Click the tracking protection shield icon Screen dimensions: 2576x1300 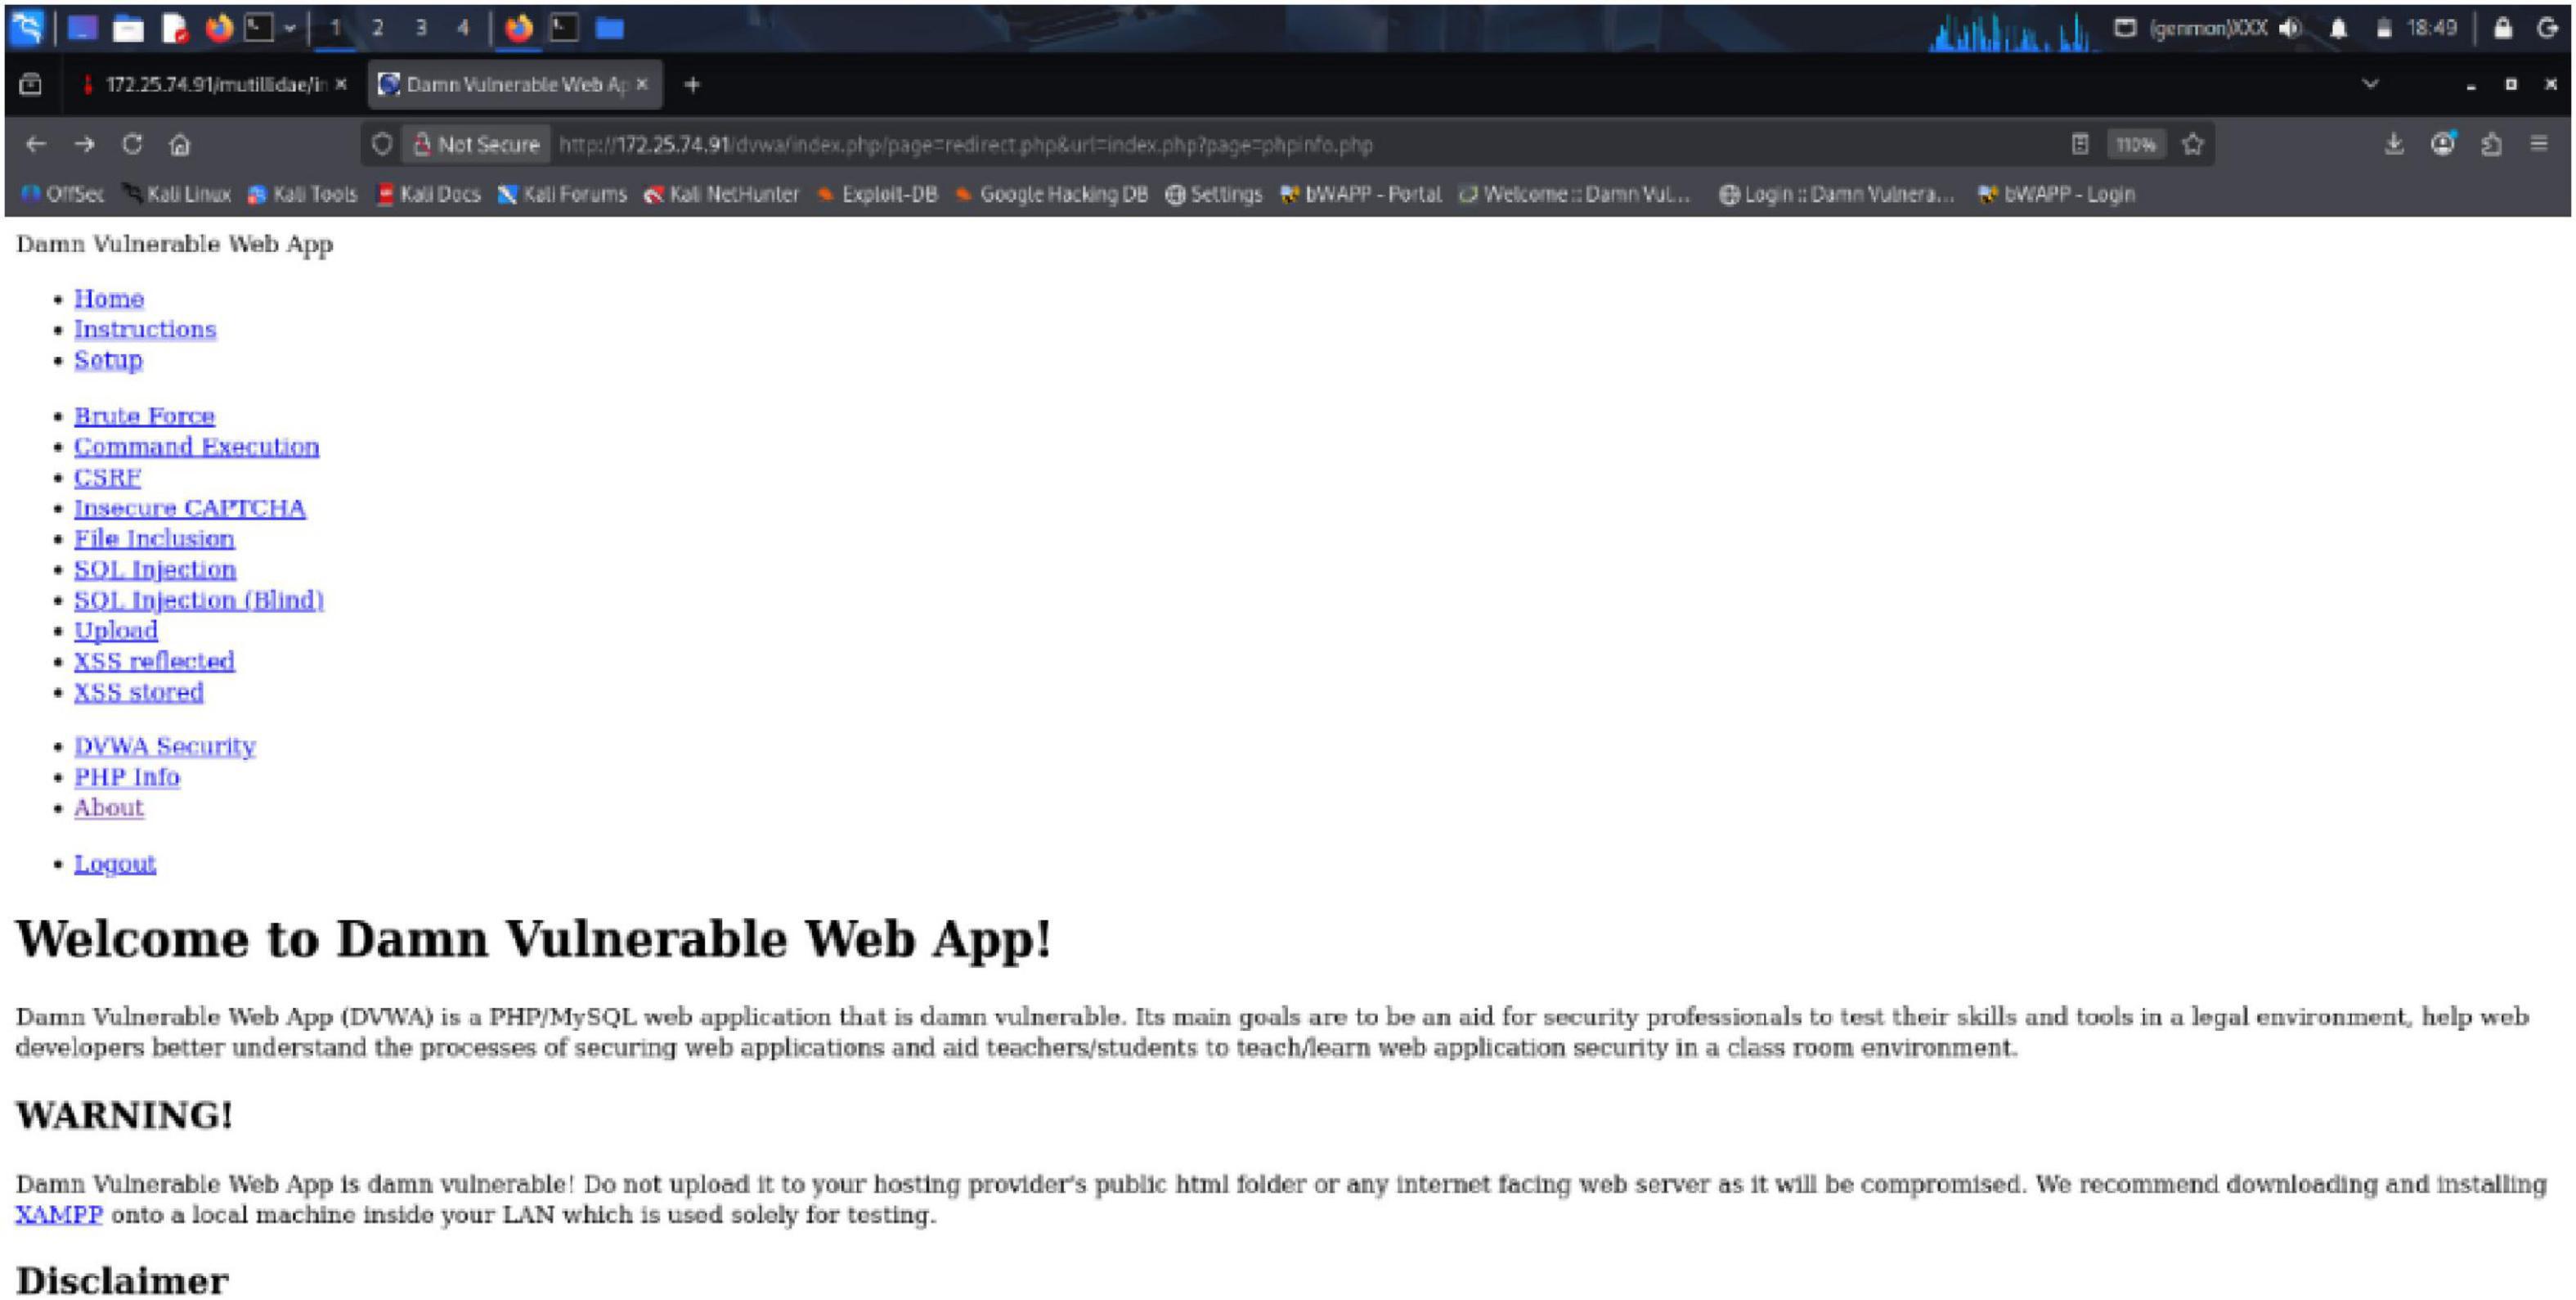[382, 144]
